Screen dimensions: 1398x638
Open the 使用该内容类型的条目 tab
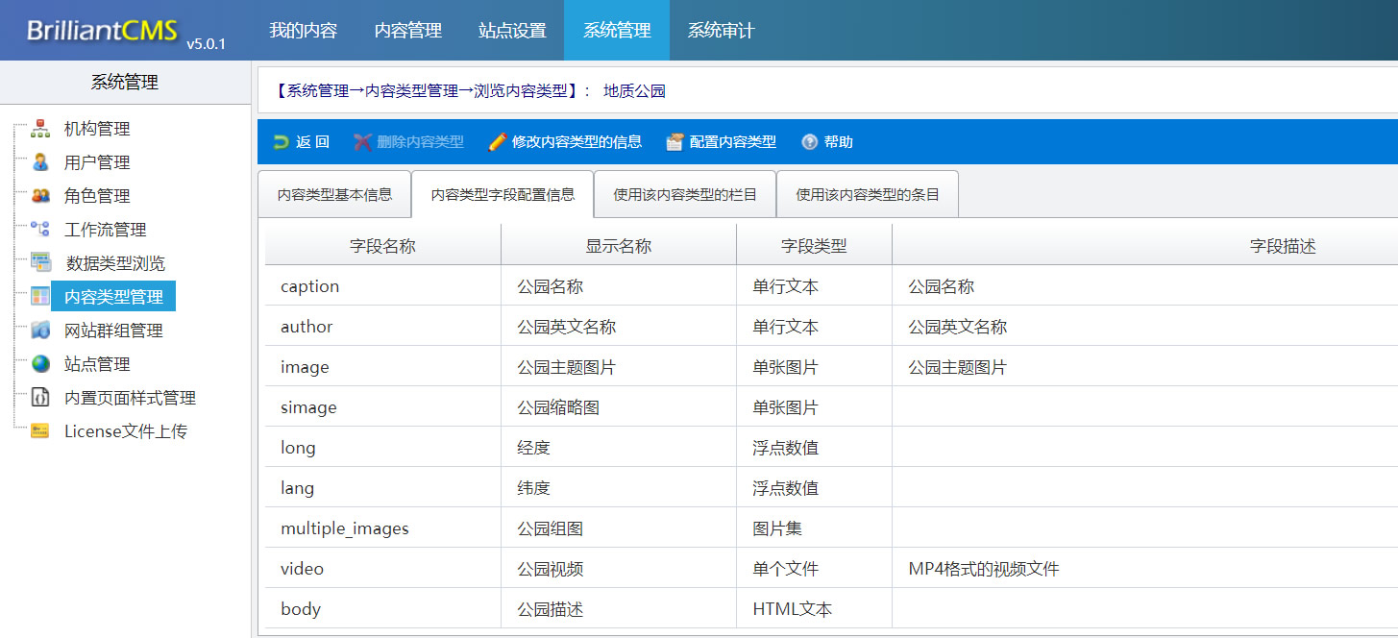tap(867, 195)
